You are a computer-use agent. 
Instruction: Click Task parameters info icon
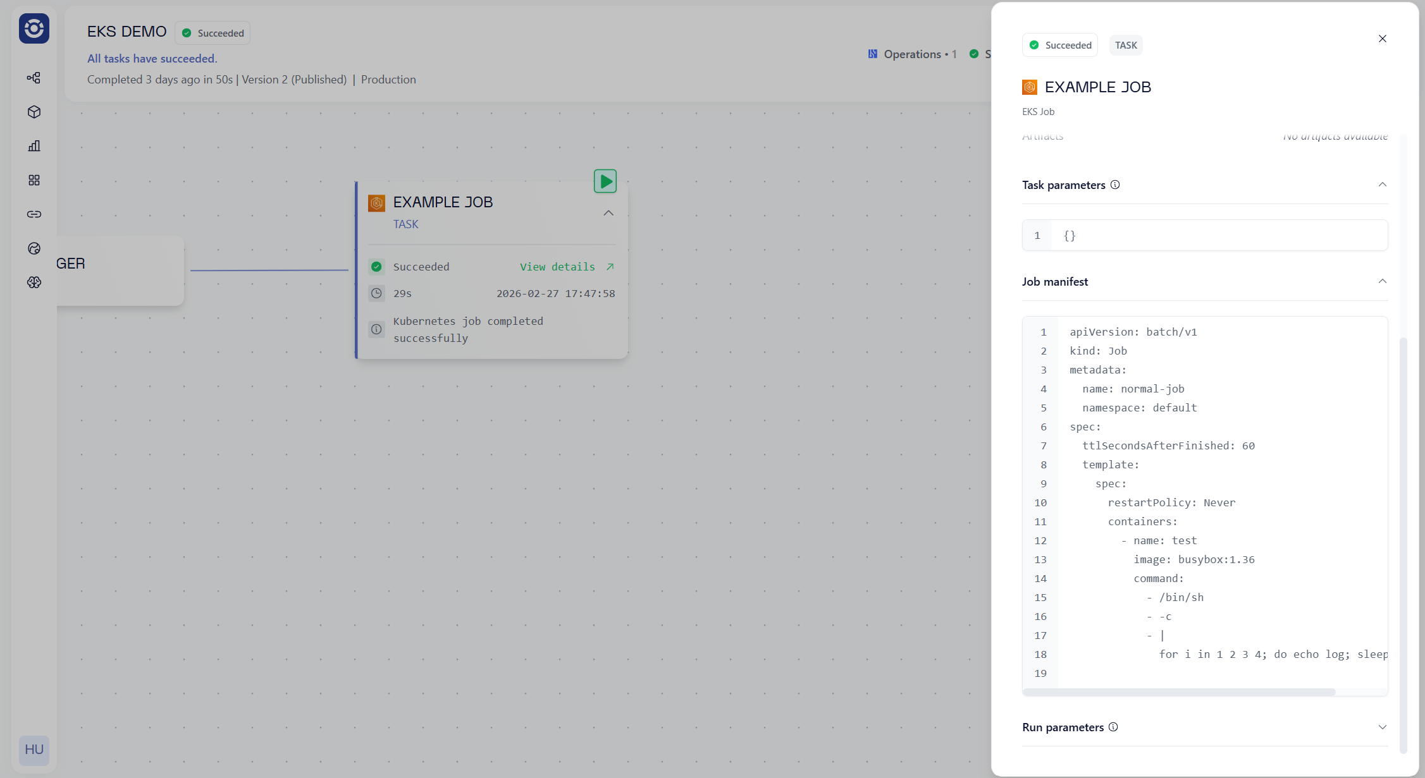[1115, 185]
